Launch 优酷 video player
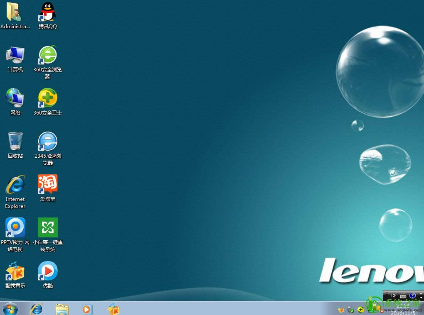This screenshot has width=424, height=315. pos(47,271)
